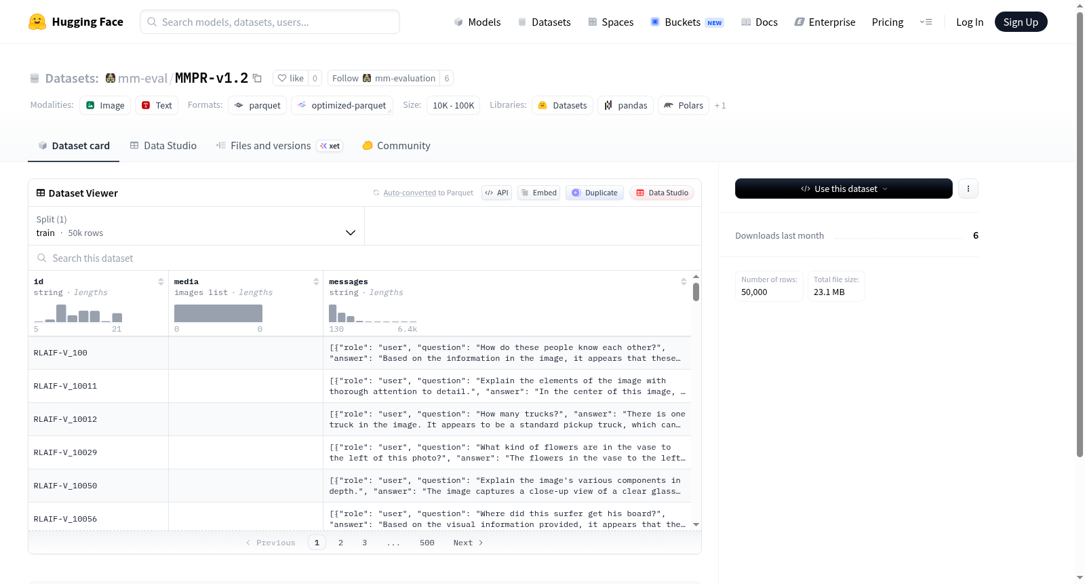Select the RLAIF-V_10029 row id
This screenshot has width=1085, height=584.
pos(65,452)
